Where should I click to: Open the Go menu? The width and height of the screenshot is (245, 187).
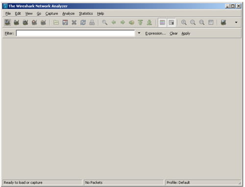coord(39,14)
